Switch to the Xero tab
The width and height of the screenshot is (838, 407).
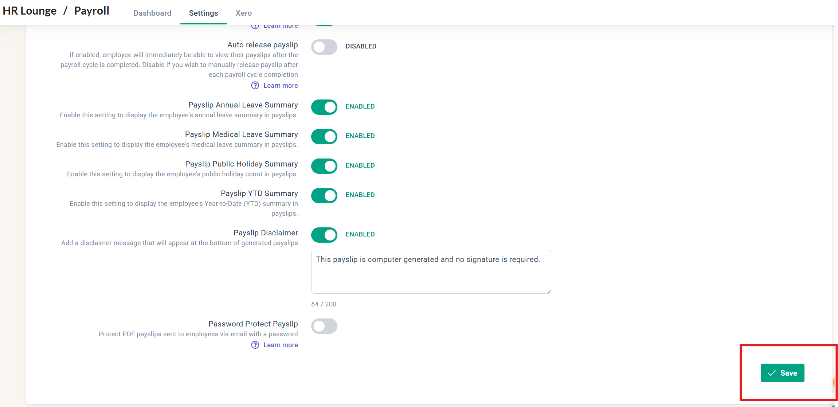(x=243, y=13)
